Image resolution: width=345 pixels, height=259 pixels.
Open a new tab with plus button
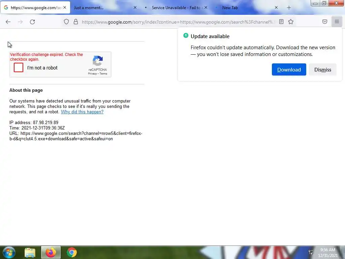[x=289, y=8]
